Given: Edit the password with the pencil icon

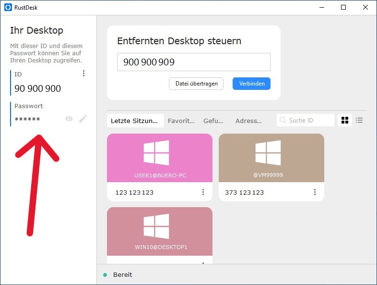Looking at the screenshot, I should tap(82, 119).
